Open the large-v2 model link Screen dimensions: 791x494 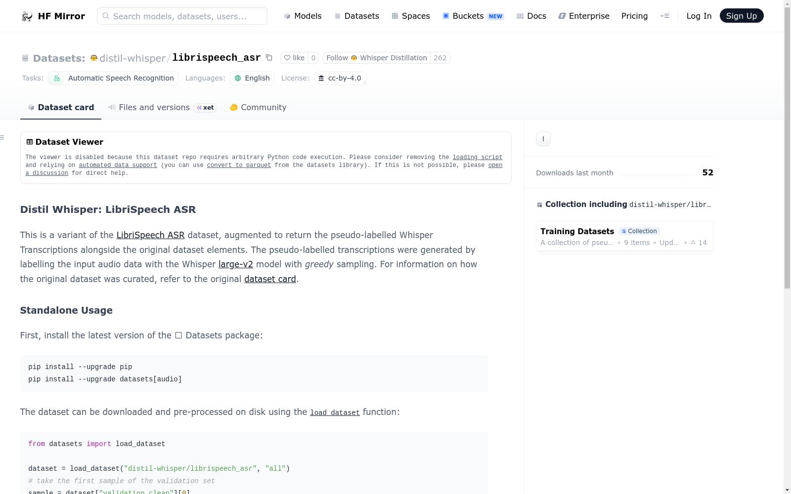(236, 264)
